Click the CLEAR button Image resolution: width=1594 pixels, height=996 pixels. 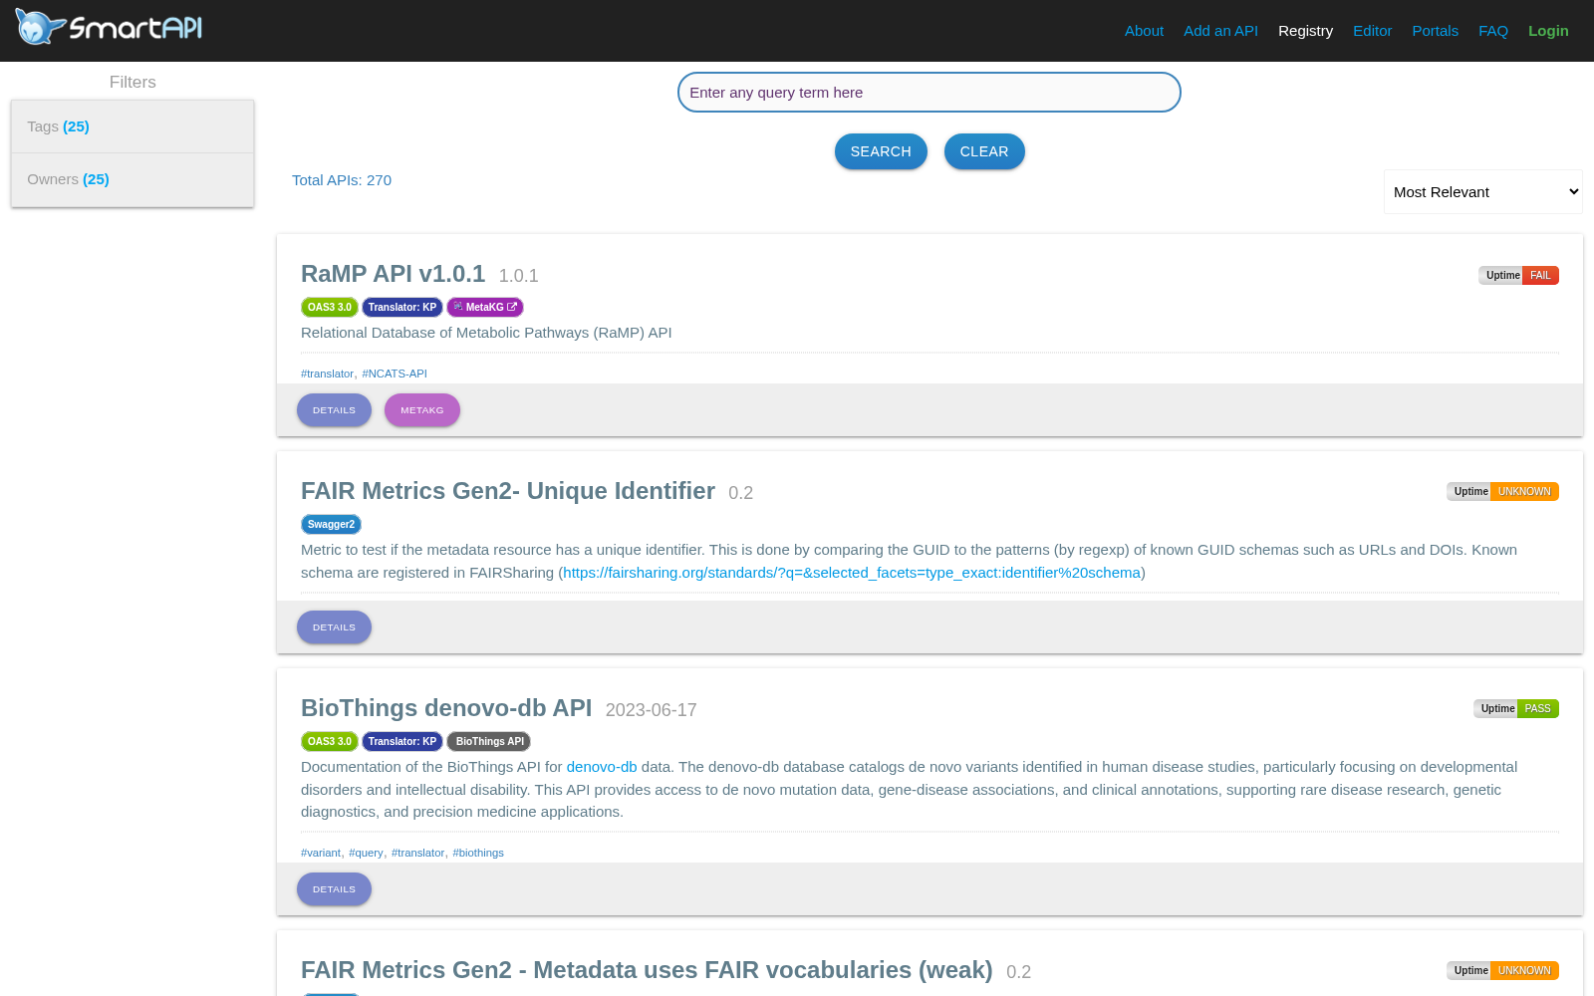coord(984,151)
